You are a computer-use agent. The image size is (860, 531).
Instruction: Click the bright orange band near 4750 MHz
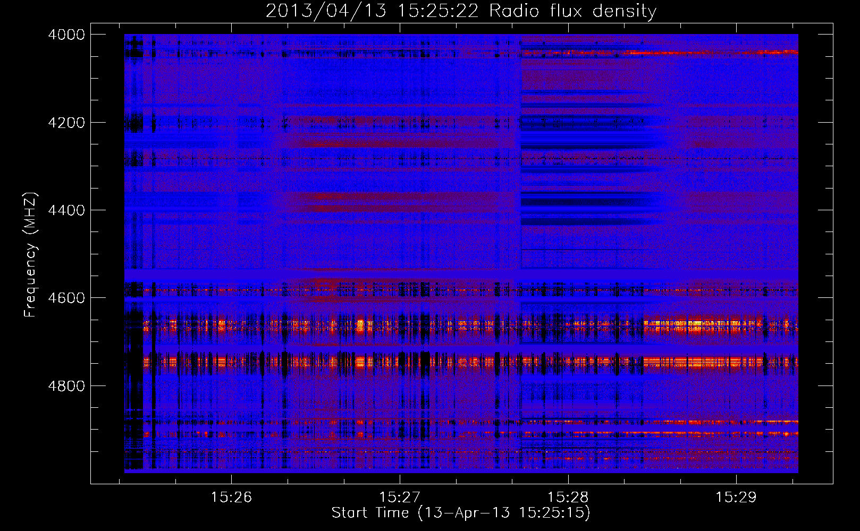click(x=691, y=362)
